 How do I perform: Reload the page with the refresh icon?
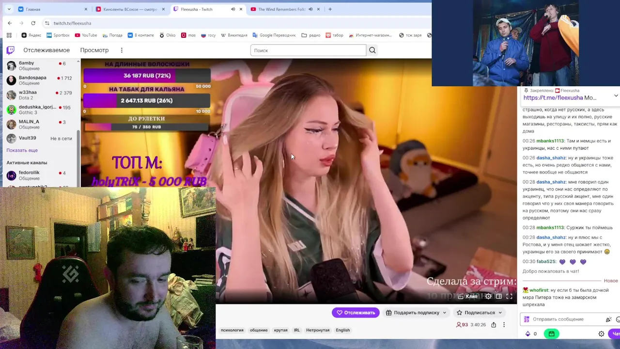click(x=33, y=23)
